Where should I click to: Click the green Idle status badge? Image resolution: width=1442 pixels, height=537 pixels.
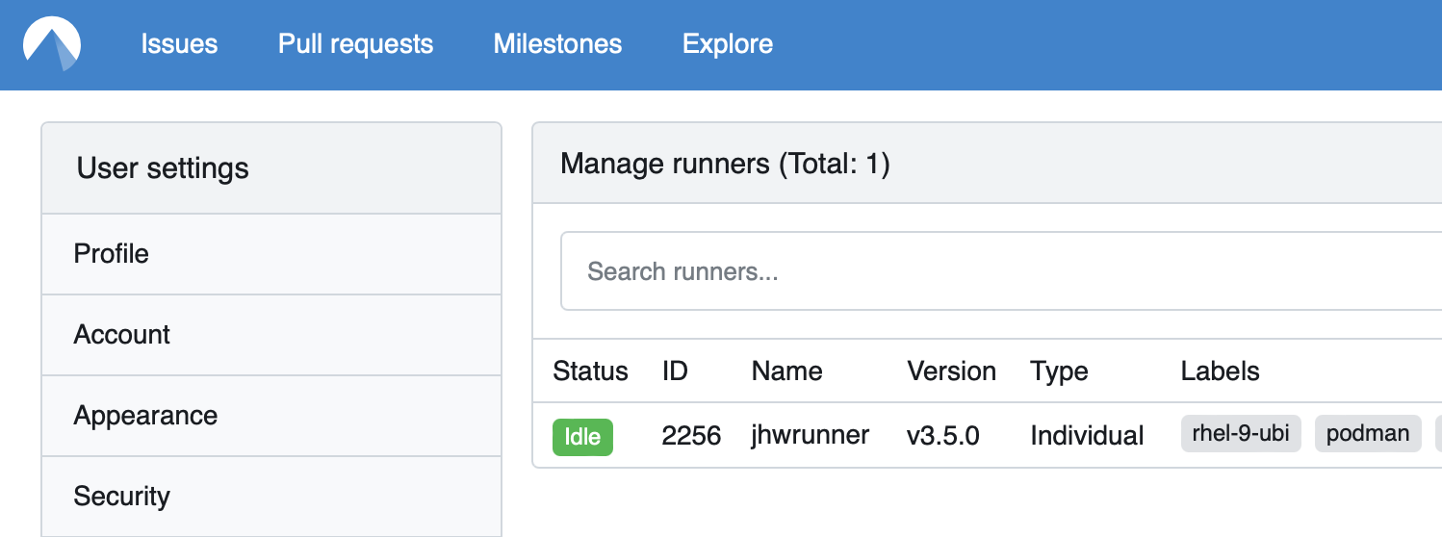click(582, 437)
